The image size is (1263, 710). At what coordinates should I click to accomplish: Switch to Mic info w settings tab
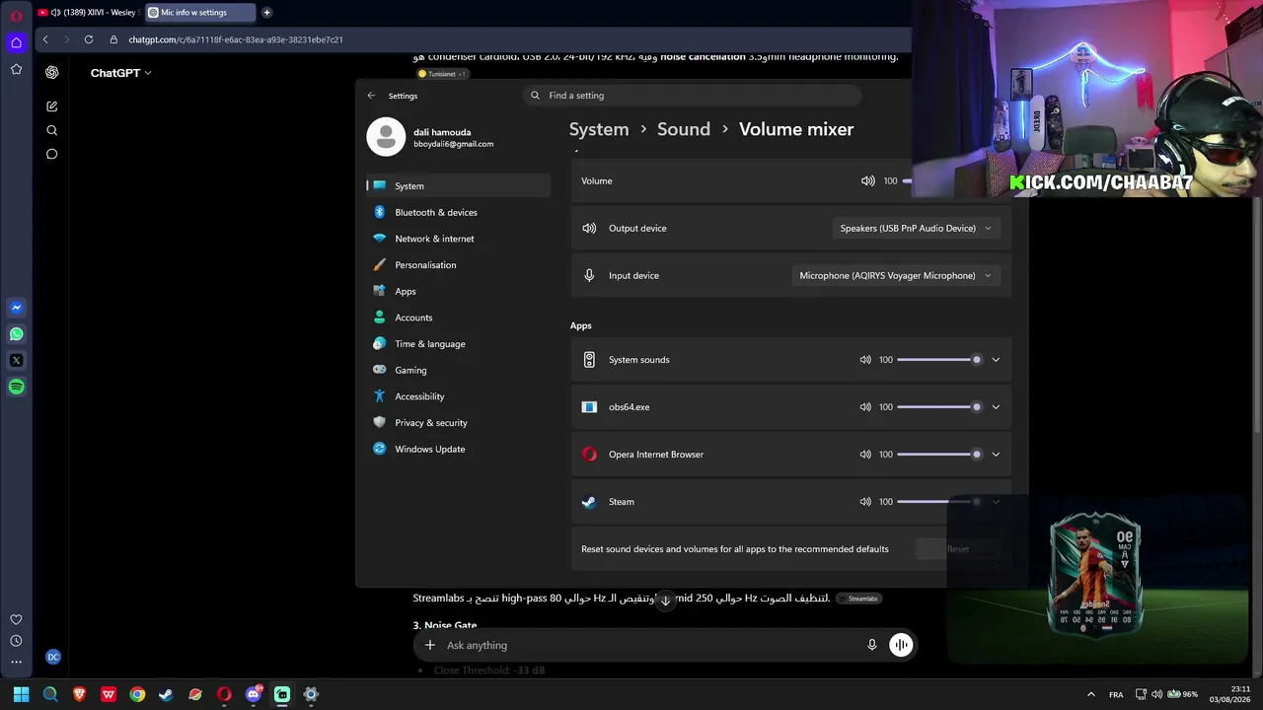pyautogui.click(x=199, y=13)
